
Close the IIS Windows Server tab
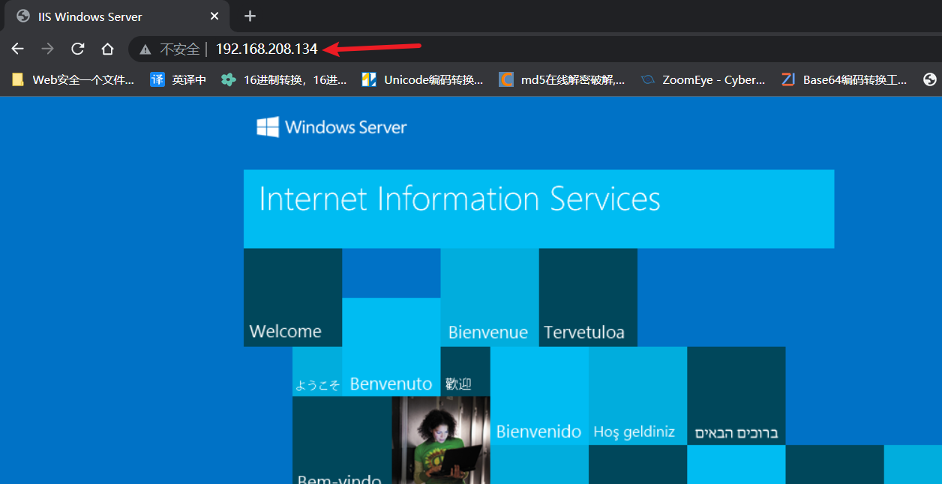(214, 16)
